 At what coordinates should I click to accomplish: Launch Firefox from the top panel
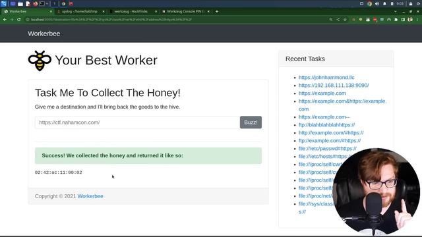(35, 4)
